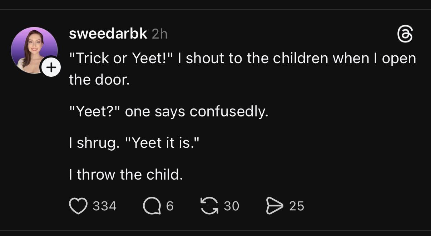Click the Threads logo icon
This screenshot has height=236, width=431.
tap(405, 35)
